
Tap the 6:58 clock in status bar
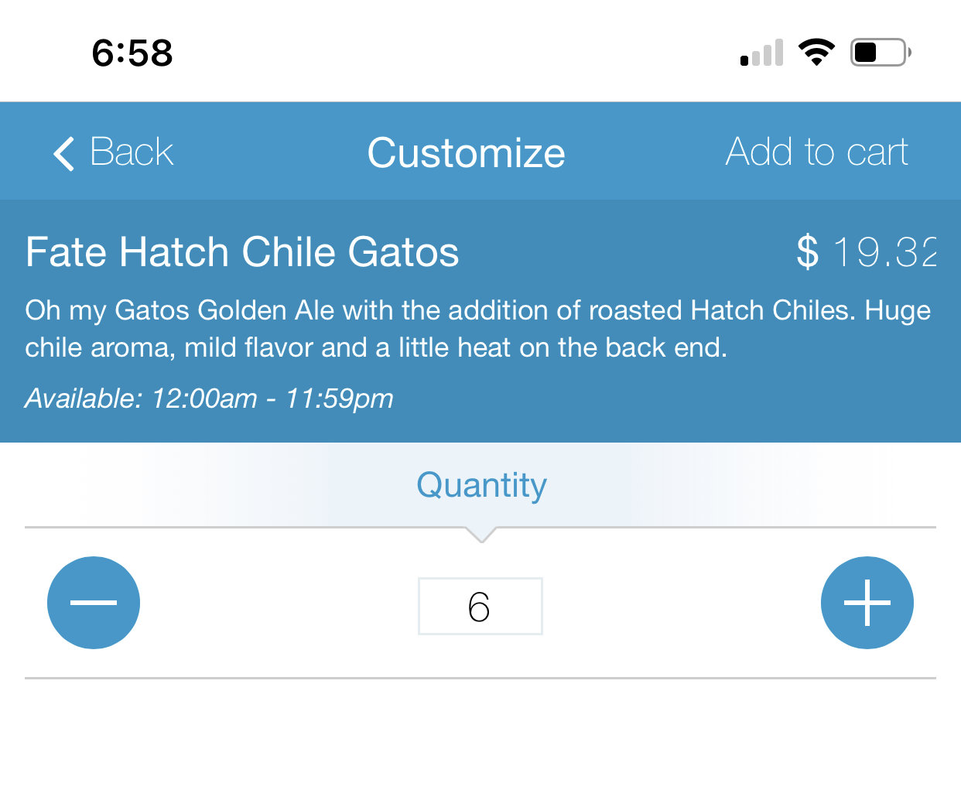click(132, 53)
